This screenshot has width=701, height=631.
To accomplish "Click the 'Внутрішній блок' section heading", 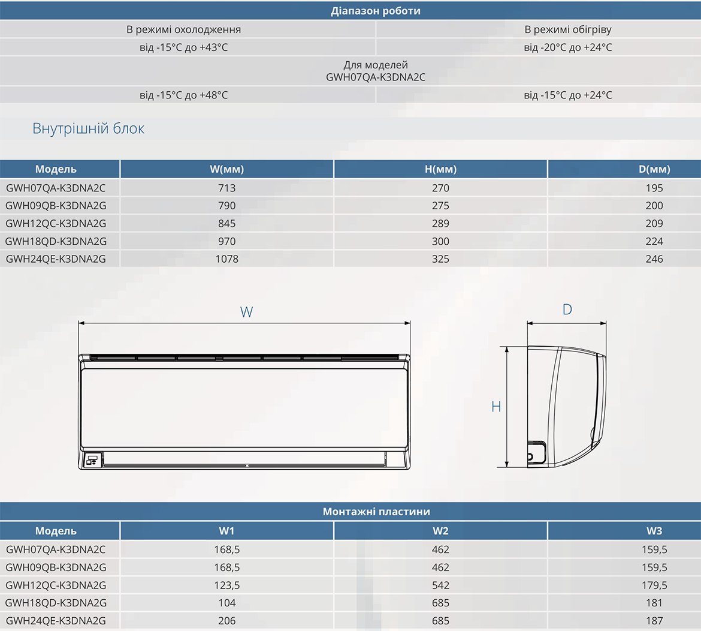I will [89, 128].
